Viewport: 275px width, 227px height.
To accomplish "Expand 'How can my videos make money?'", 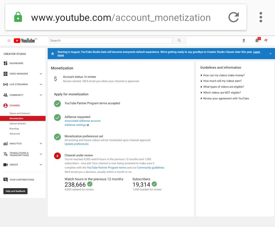I will coord(223,75).
